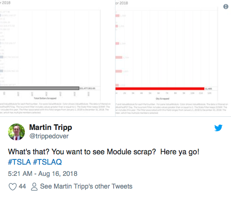231x197 pixels.
Task: Like the tweet with the heart icon
Action: pyautogui.click(x=13, y=187)
